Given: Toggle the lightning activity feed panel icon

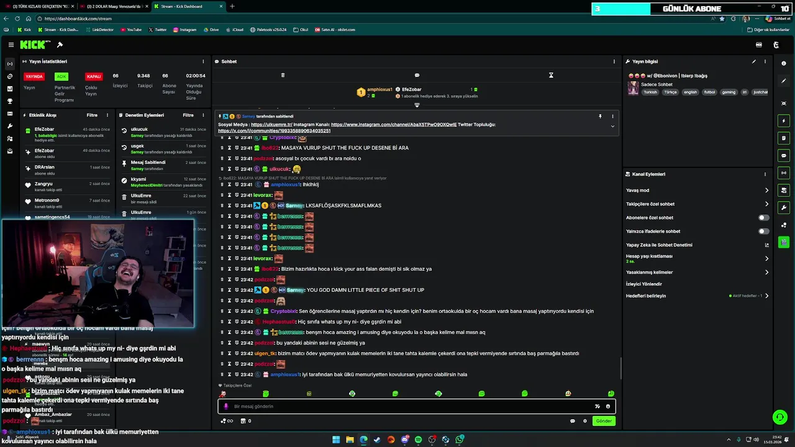Looking at the screenshot, I should (784, 120).
